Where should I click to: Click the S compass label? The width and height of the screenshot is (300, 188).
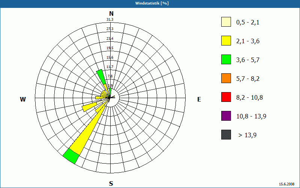(x=111, y=183)
